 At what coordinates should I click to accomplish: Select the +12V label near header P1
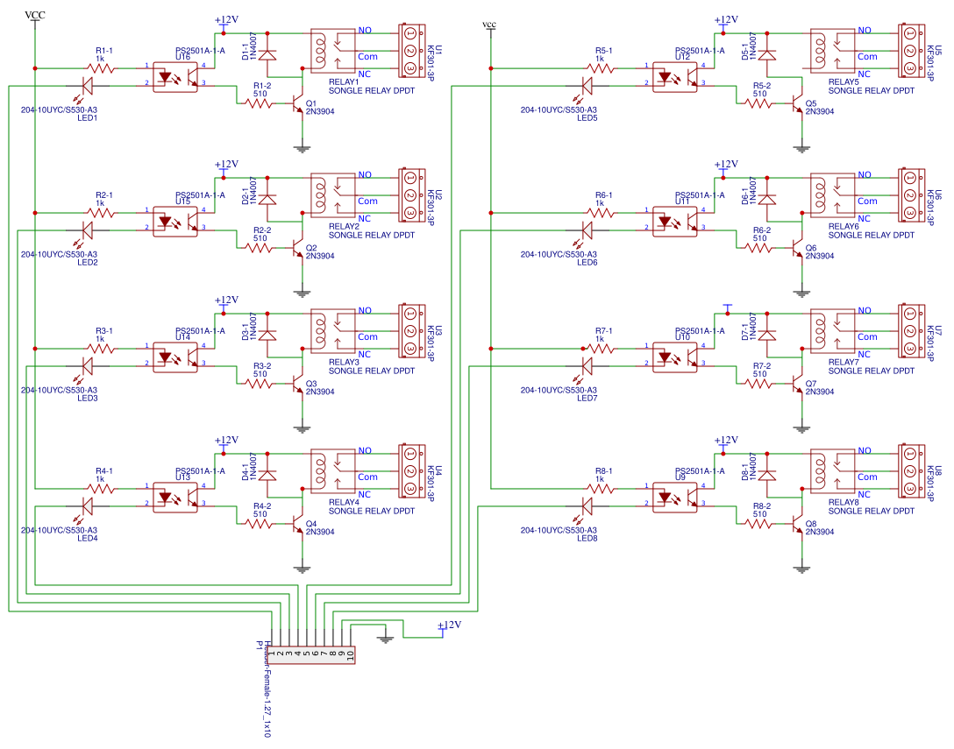coord(448,625)
